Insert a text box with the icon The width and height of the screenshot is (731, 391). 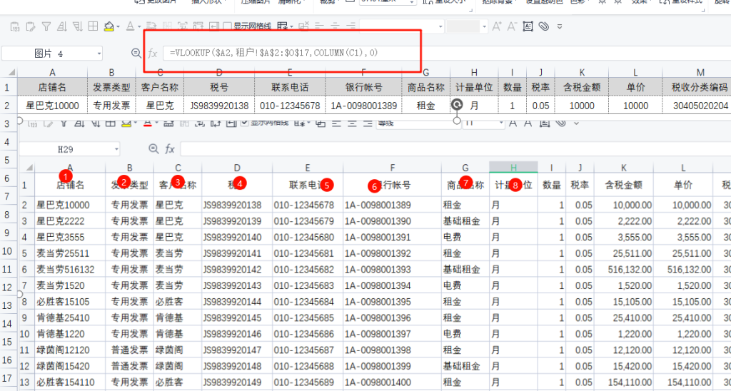point(528,26)
